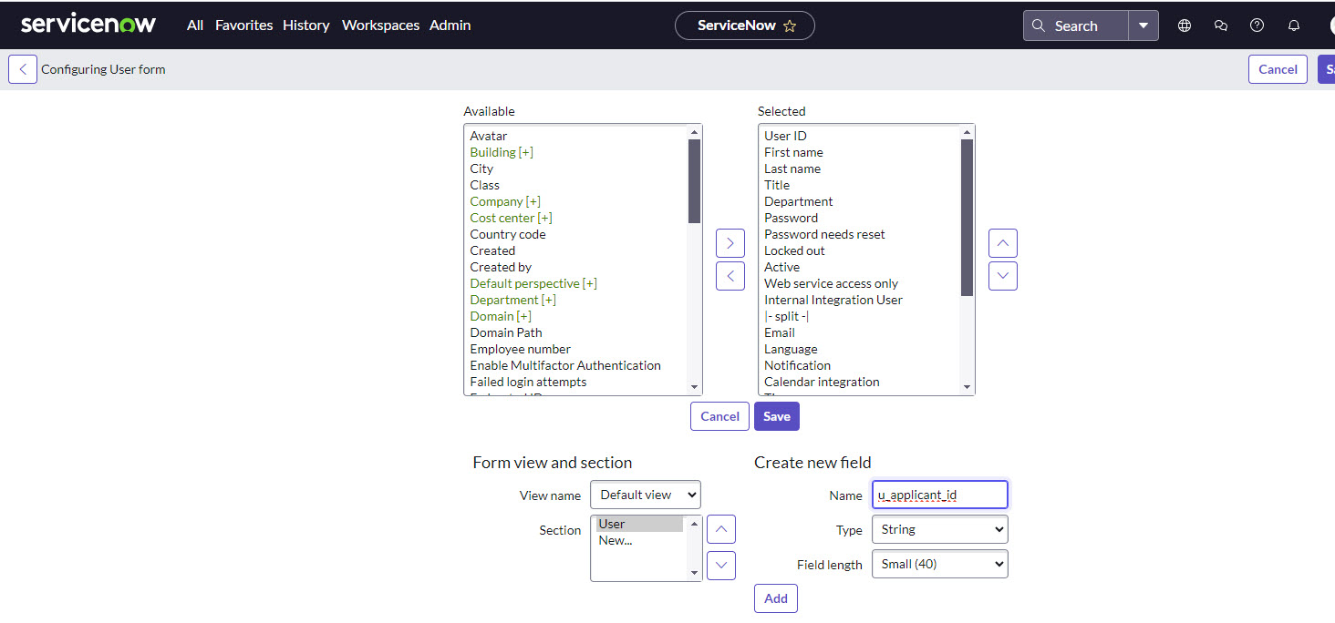Click the back arrow beside Configuring User form

23,69
